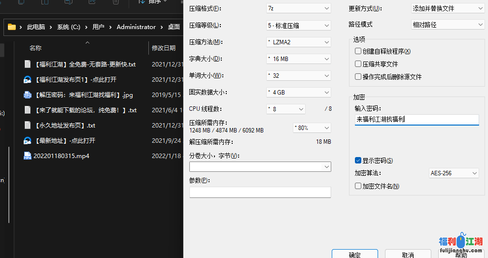Uncheck the 显示密码 checkbox

pos(358,161)
